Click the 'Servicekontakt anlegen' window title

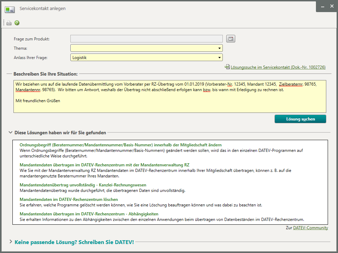point(42,8)
